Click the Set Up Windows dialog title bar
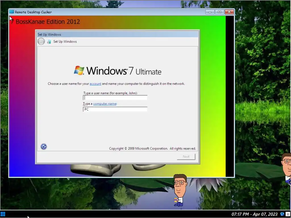 [118, 34]
